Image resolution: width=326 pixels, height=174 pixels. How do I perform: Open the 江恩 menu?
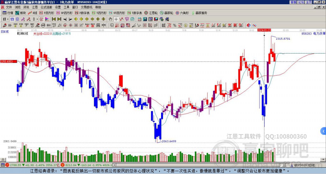35,7
